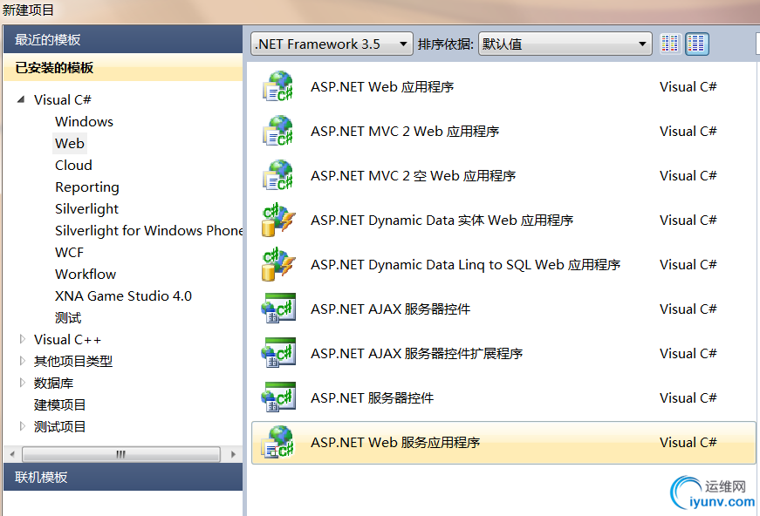This screenshot has height=516, width=760.
Task: Click the ASP.NET Web 服务应用程序 icon
Action: pyautogui.click(x=278, y=443)
